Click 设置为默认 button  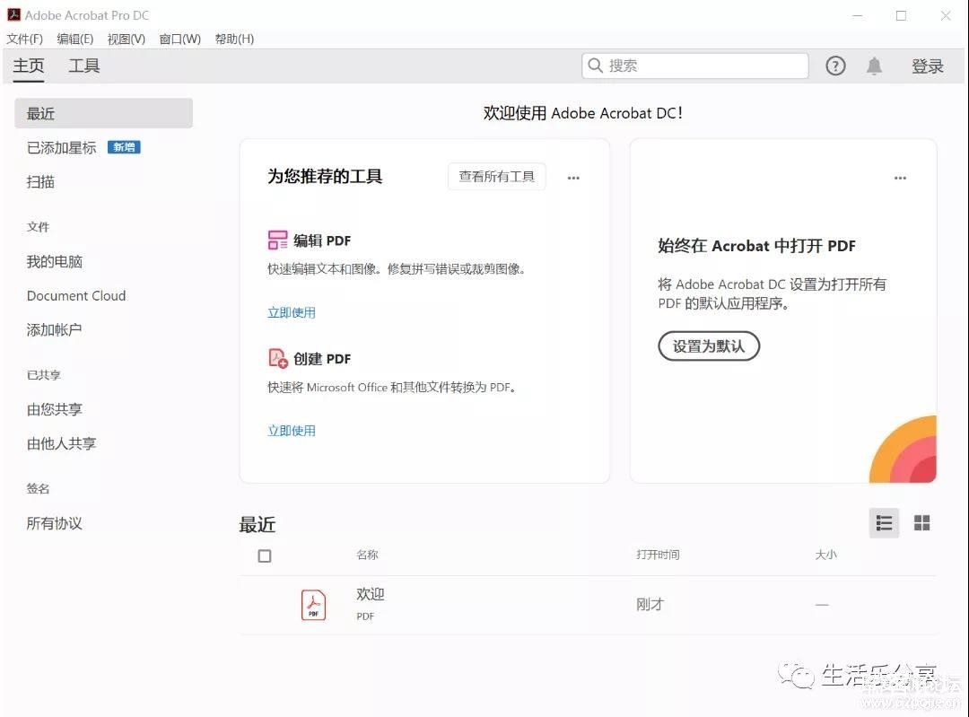point(709,346)
